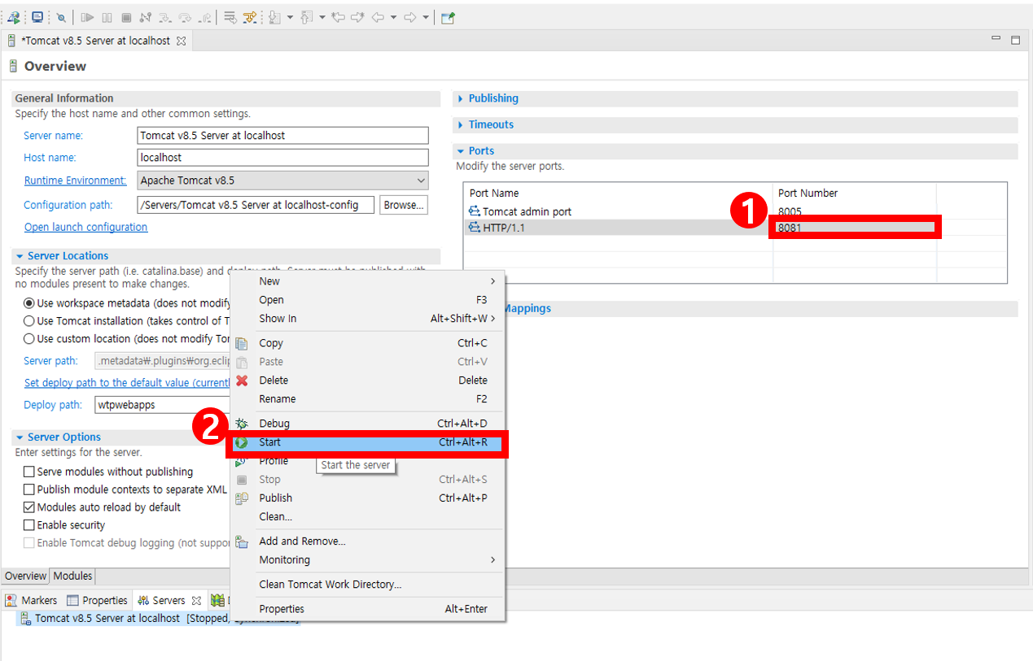Click the Back navigation arrow icon
The image size is (1033, 661).
pos(378,17)
